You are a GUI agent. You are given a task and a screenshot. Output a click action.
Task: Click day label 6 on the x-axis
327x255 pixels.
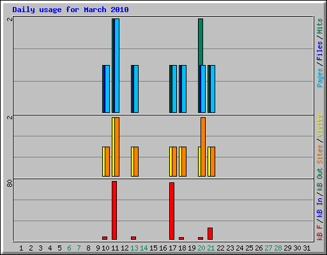click(x=69, y=248)
